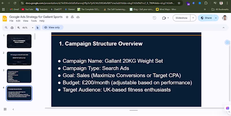Click the Share button
The width and height of the screenshot is (231, 116).
point(206,18)
